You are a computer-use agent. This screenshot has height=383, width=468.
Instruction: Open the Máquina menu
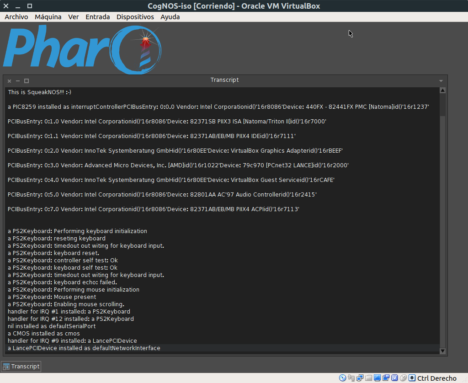point(48,17)
